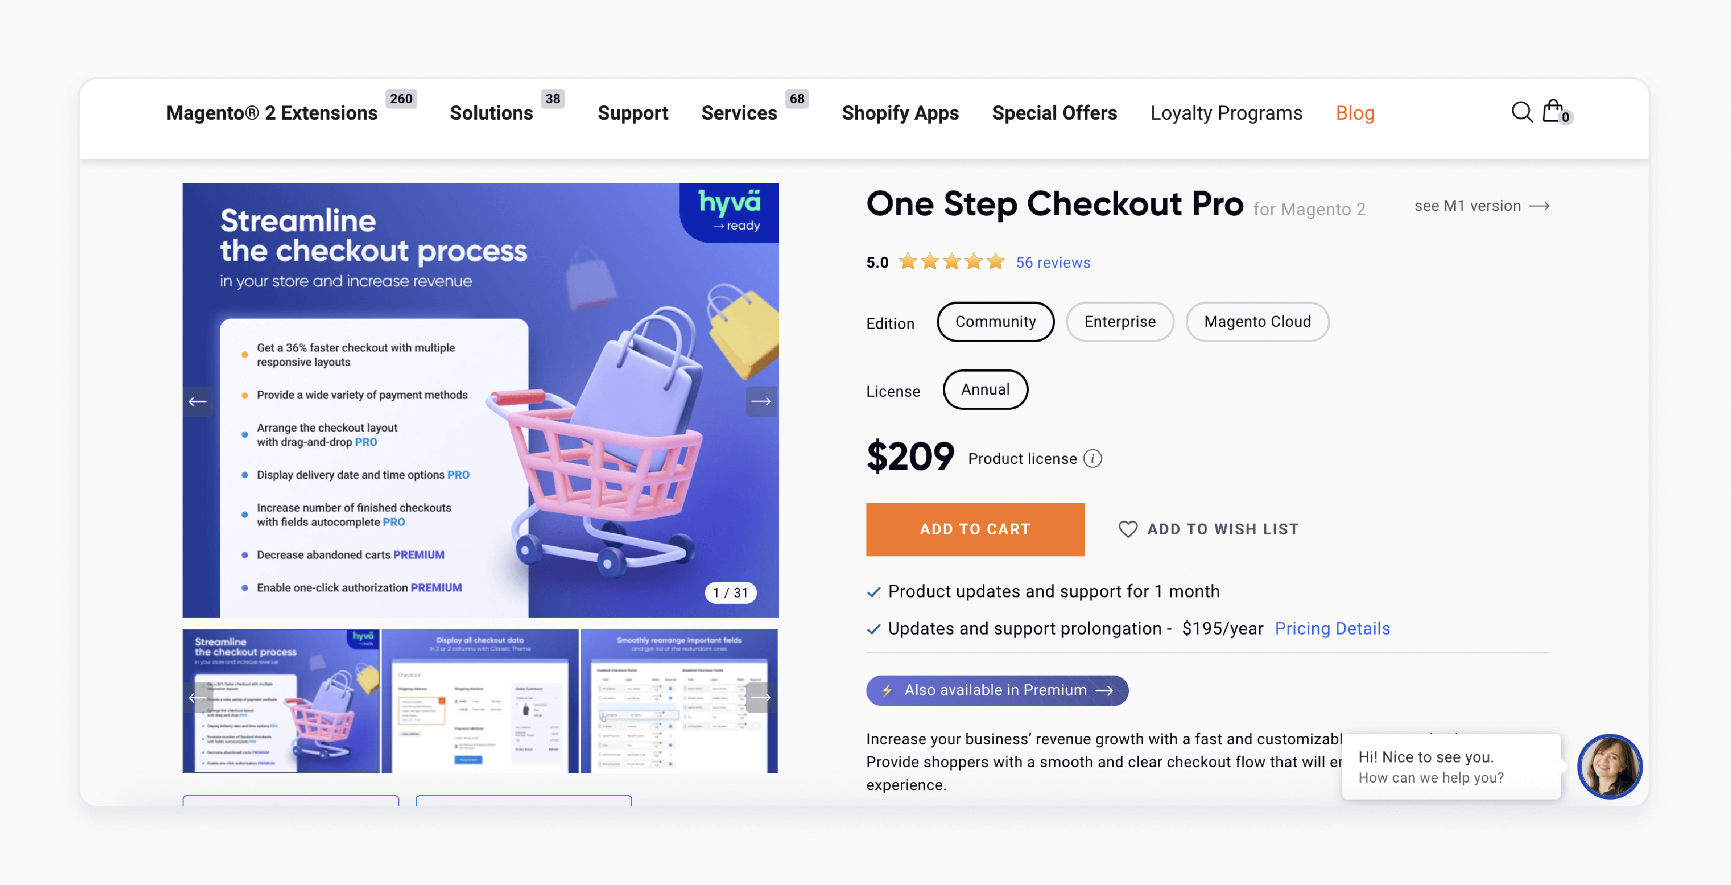
Task: Click the right arrow navigation icon
Action: (x=761, y=401)
